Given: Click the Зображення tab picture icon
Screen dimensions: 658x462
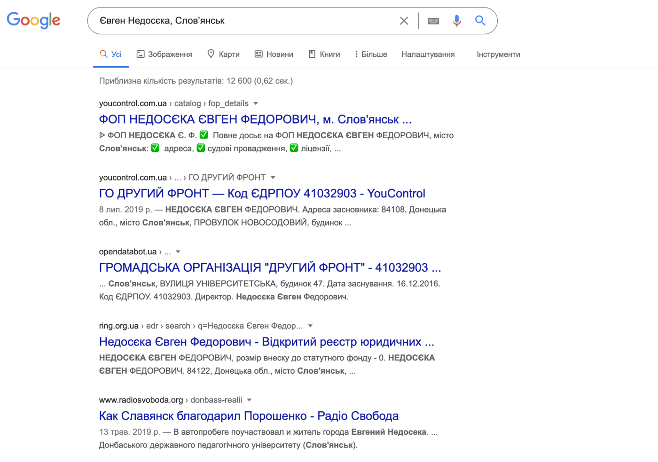Looking at the screenshot, I should [141, 54].
